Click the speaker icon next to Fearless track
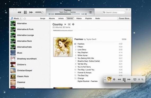 [x=75, y=44]
